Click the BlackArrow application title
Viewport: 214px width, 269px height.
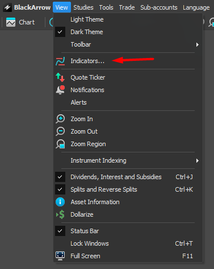pos(32,7)
